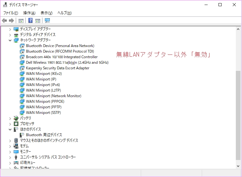Click the Display Adapters category icon

click(x=16, y=29)
